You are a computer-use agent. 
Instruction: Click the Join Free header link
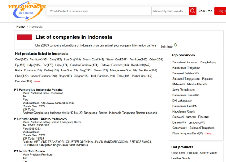(205, 11)
